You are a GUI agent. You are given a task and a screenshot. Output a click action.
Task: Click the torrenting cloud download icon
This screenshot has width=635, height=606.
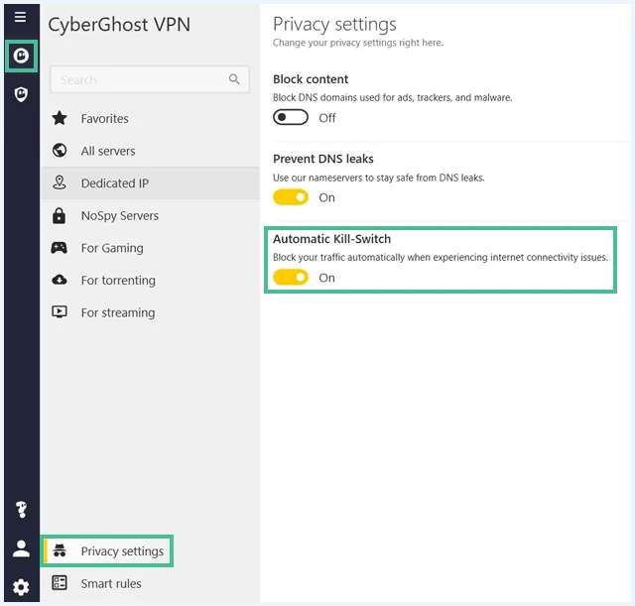pyautogui.click(x=60, y=280)
